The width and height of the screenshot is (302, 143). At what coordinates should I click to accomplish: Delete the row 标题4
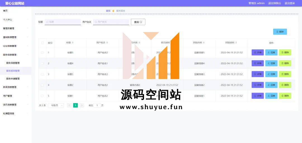click(285, 63)
